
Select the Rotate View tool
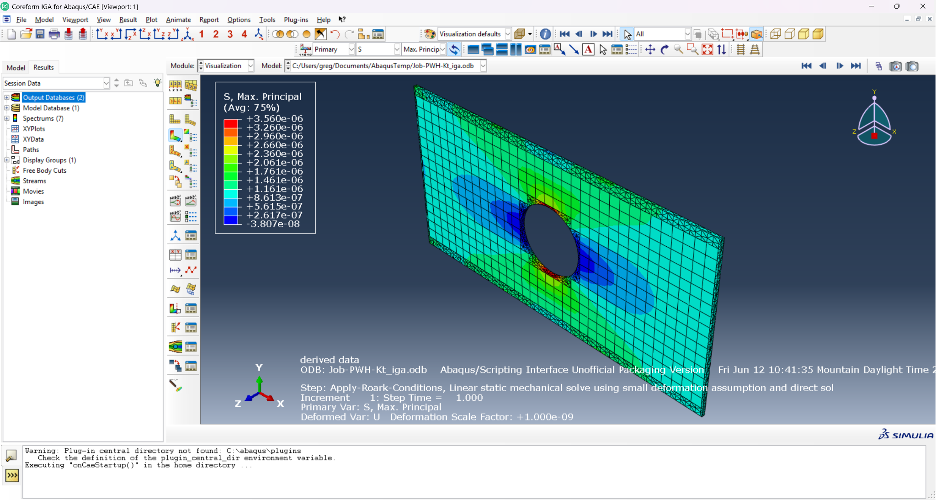[664, 49]
